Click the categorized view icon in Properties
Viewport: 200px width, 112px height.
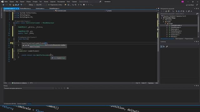coord(161,47)
